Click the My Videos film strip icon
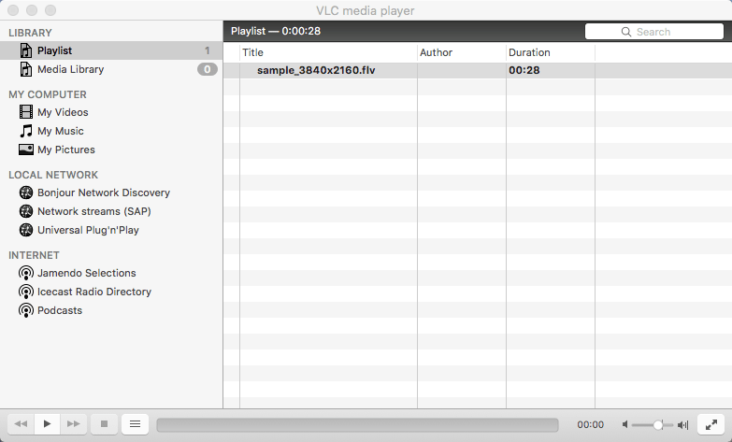The image size is (732, 442). (26, 112)
